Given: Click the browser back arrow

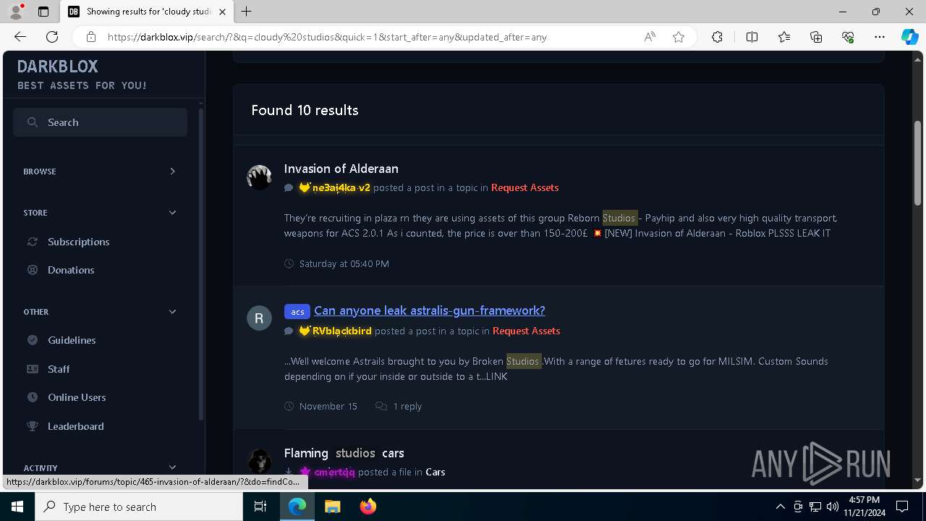Looking at the screenshot, I should 20,37.
